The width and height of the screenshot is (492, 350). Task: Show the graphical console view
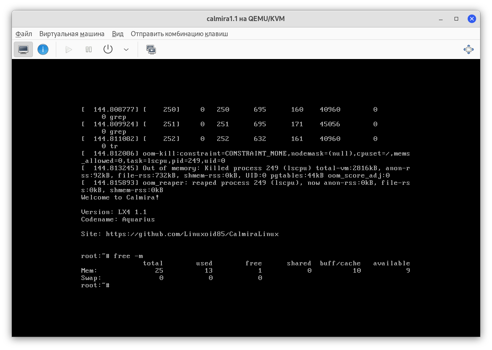(x=23, y=49)
